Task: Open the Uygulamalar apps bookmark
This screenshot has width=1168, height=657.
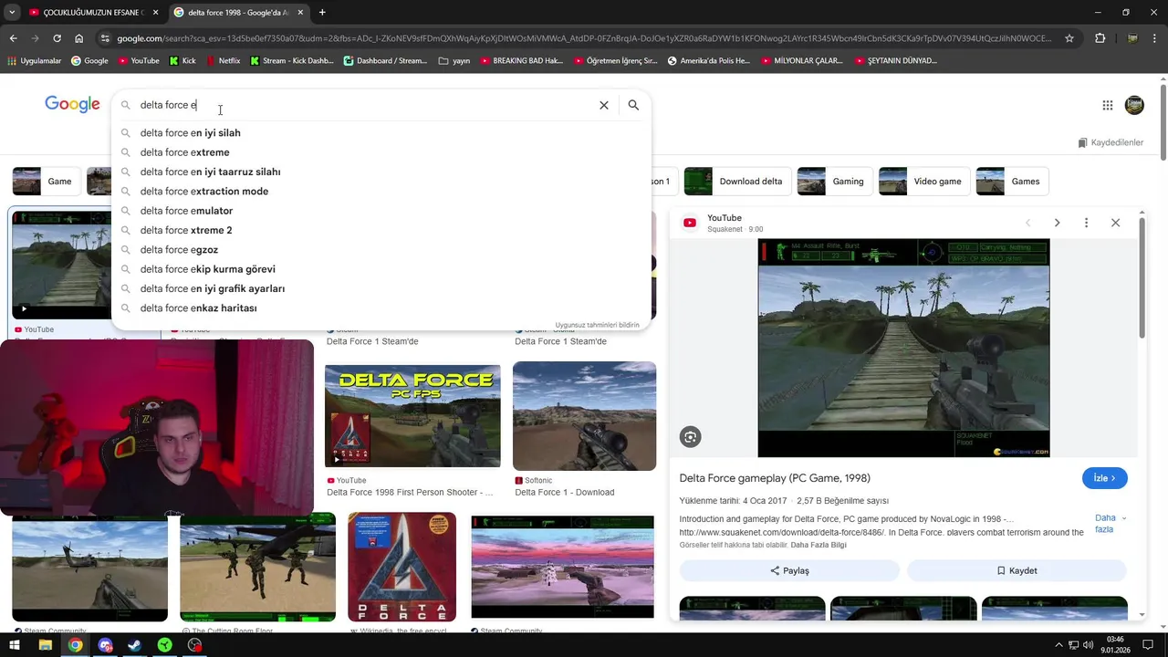Action: click(x=34, y=61)
